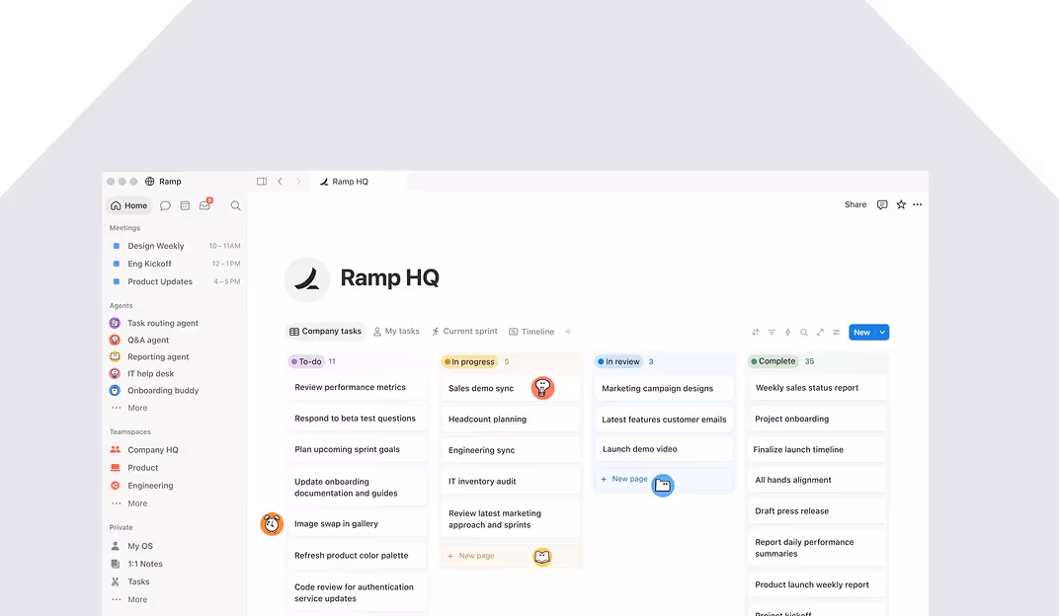Click the Ramp HQ breadcrumb tab
Screen dimensions: 1059x616
tap(344, 182)
